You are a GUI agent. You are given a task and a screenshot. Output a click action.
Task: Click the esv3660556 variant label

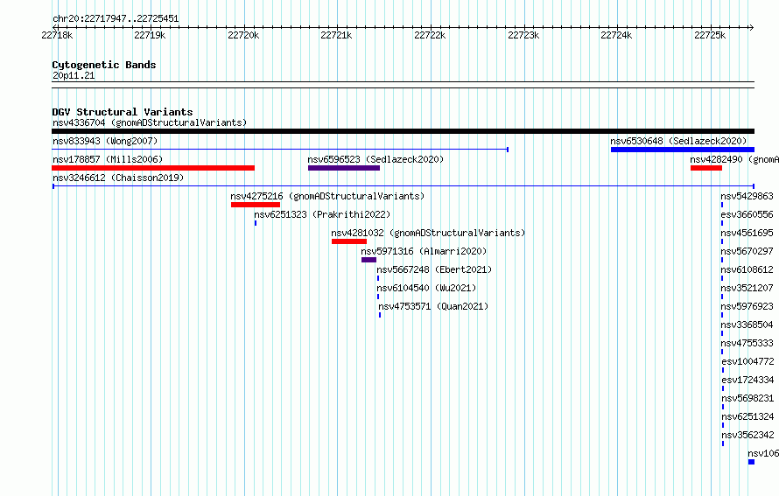tap(747, 214)
